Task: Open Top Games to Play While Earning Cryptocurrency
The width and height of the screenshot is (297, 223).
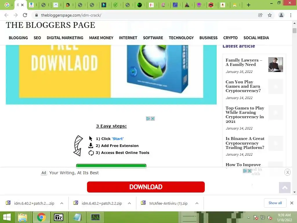Action: (x=245, y=114)
